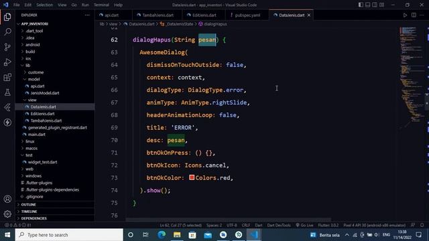Select Pixel 4 API 30 device

point(374,226)
